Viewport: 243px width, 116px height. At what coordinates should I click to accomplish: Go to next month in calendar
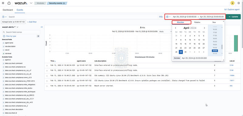coord(204,28)
